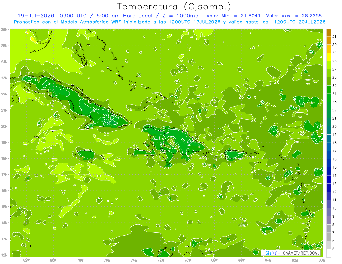Screen dimensions: 342x264
Task: Click the legend swatch between 20 and 21
Action: pyautogui.click(x=329, y=122)
